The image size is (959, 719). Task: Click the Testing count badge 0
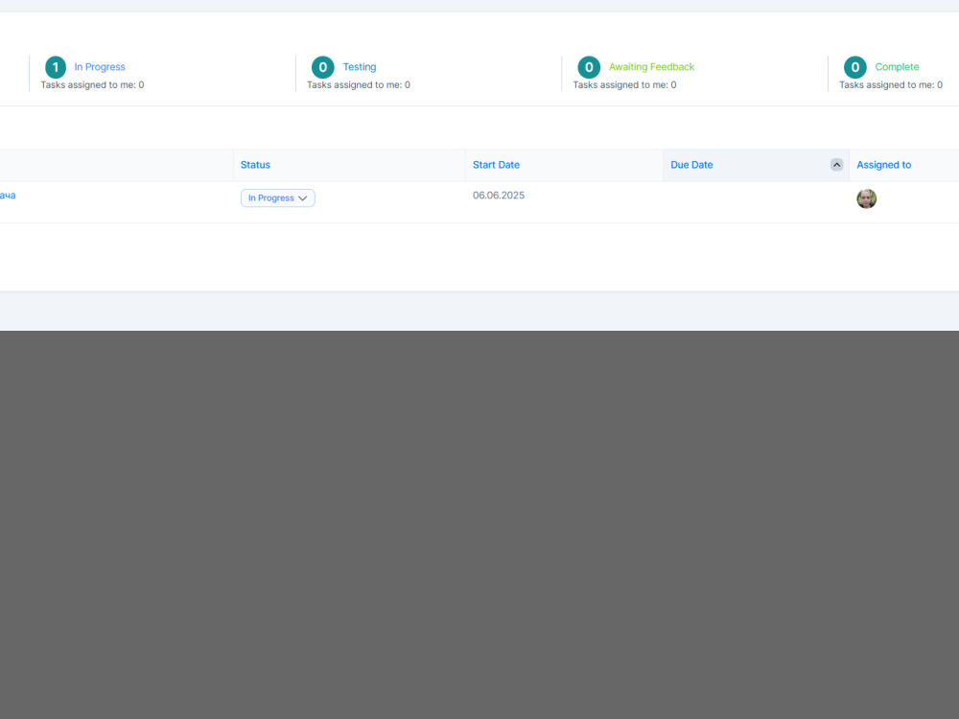coord(323,67)
